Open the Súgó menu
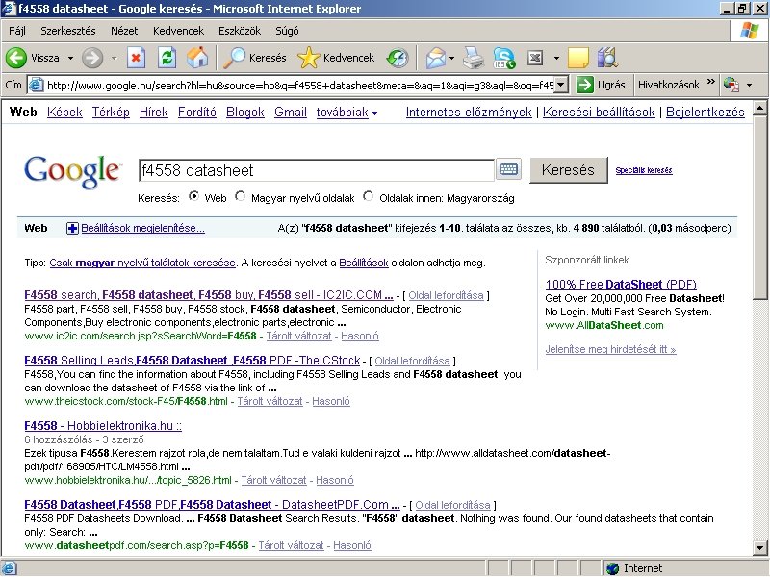 coord(287,31)
